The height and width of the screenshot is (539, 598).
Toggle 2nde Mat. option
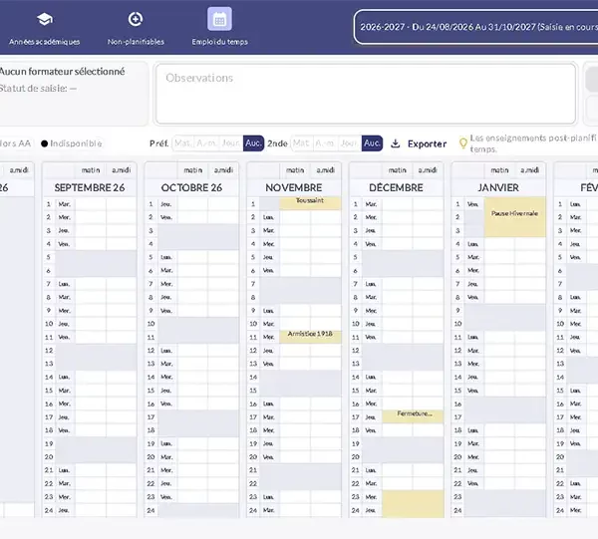302,143
